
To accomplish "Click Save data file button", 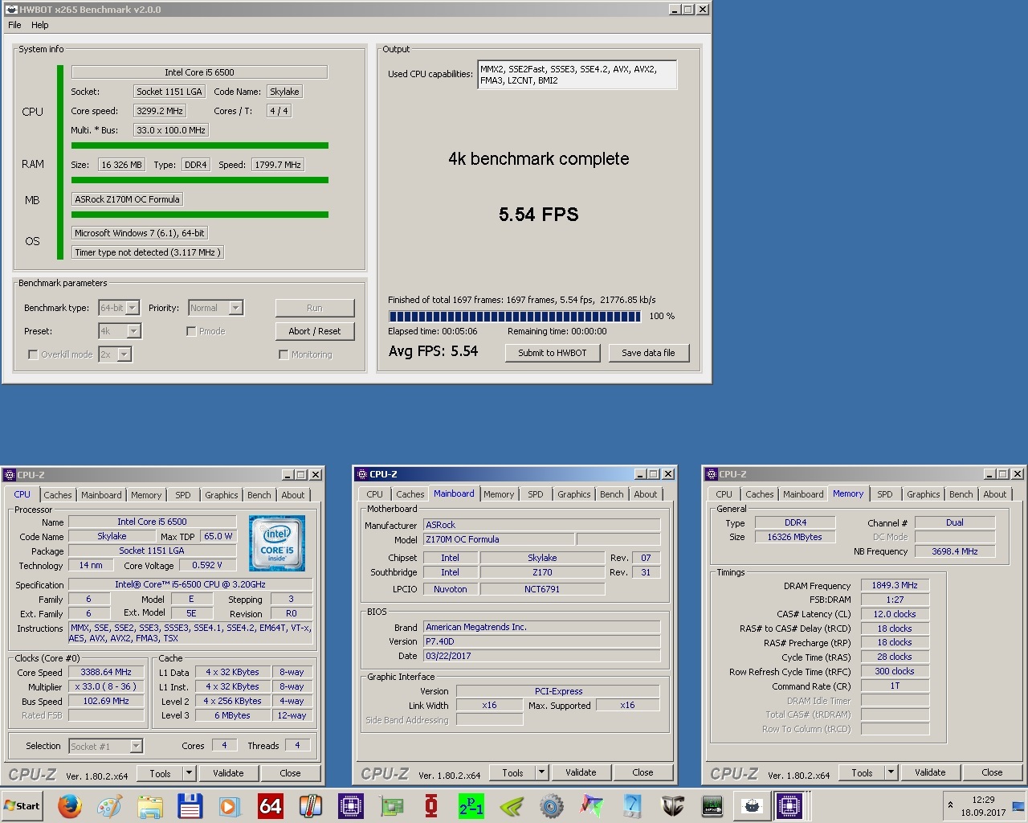I will (648, 353).
